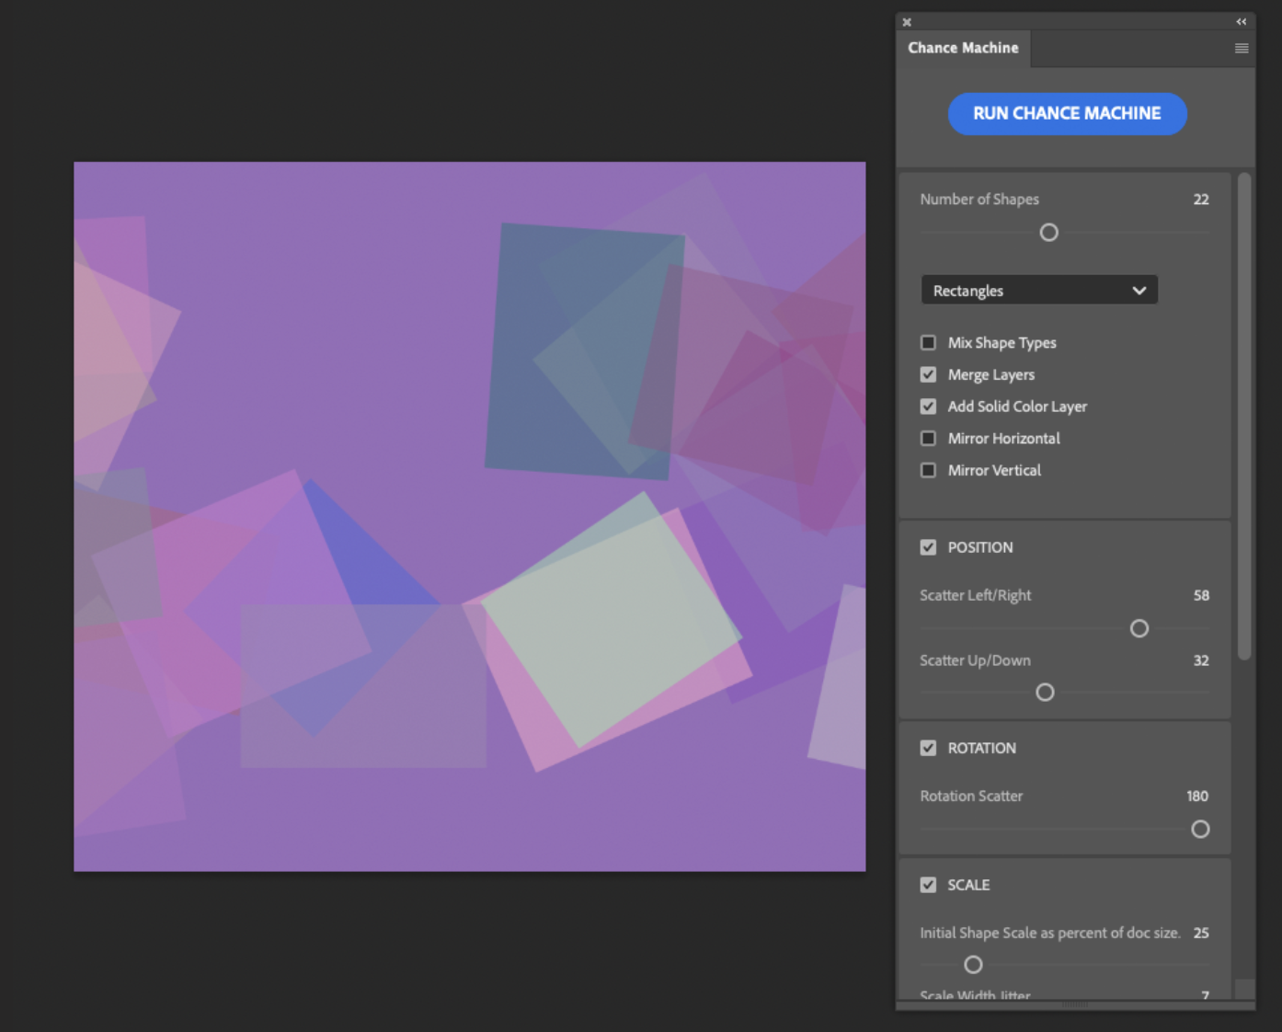Enable Mix Shape Types checkbox

[929, 343]
